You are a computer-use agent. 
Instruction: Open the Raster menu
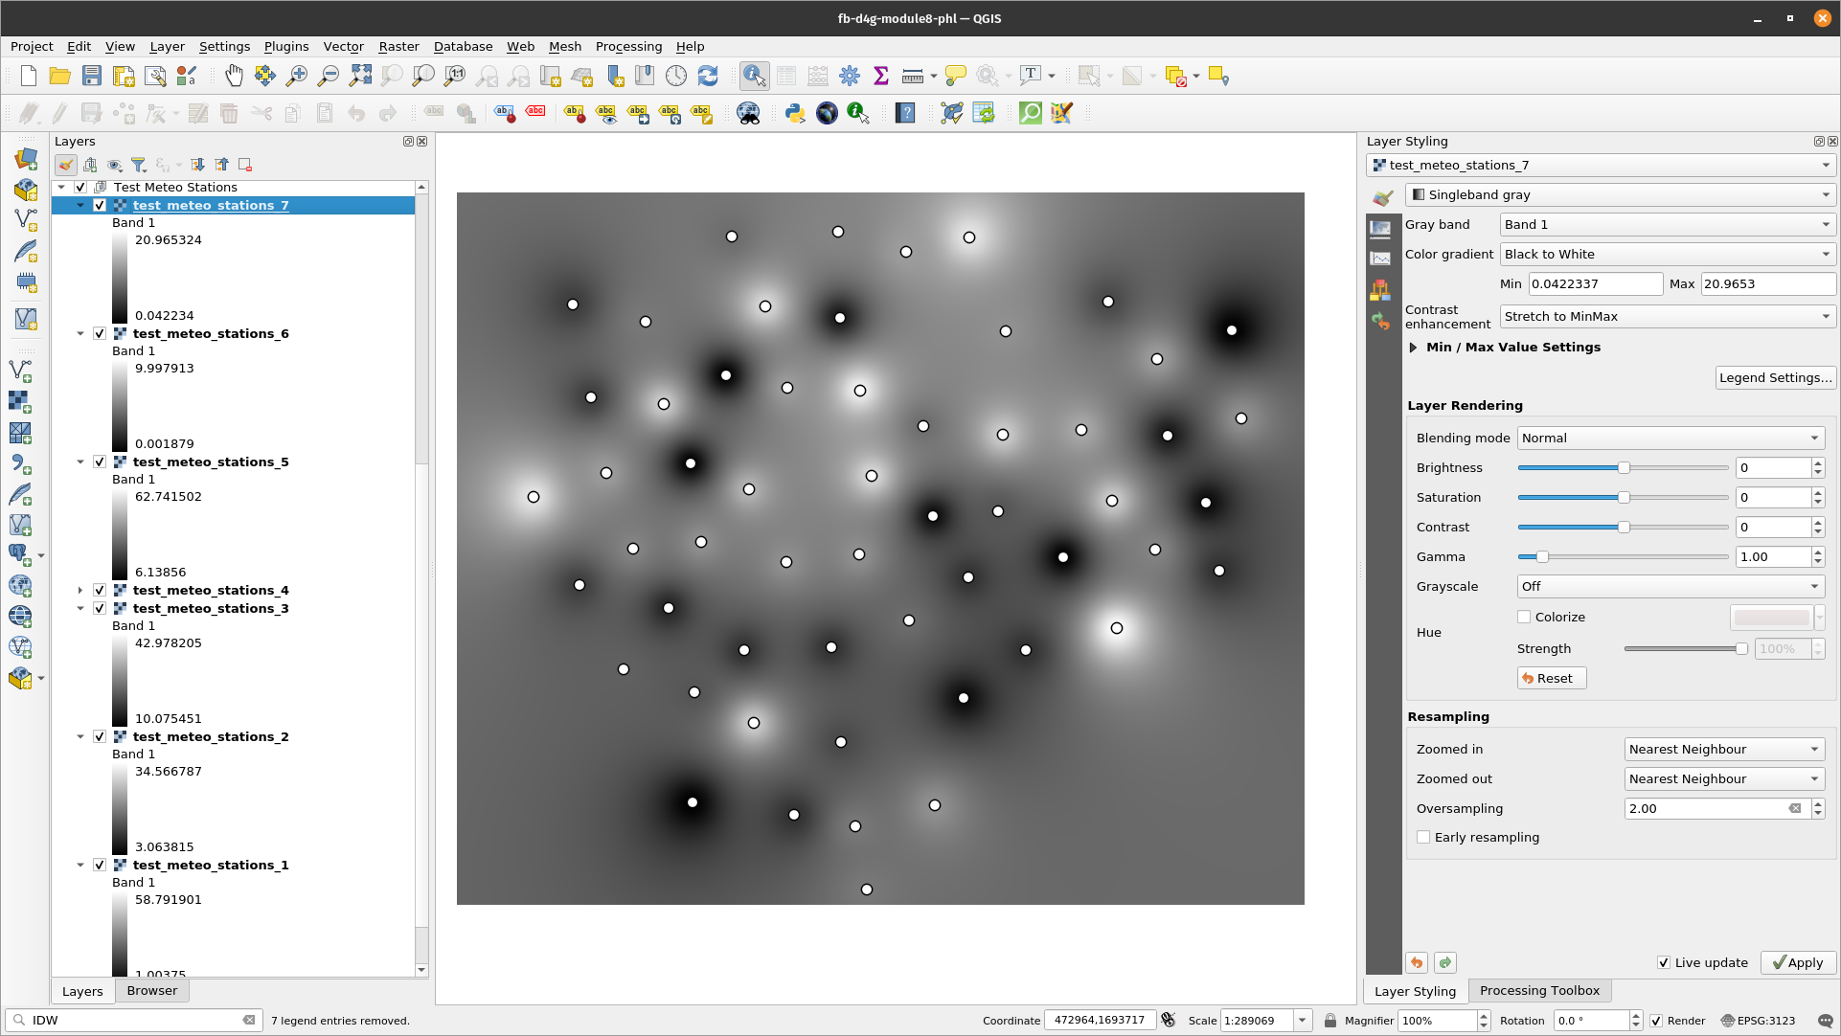[397, 46]
